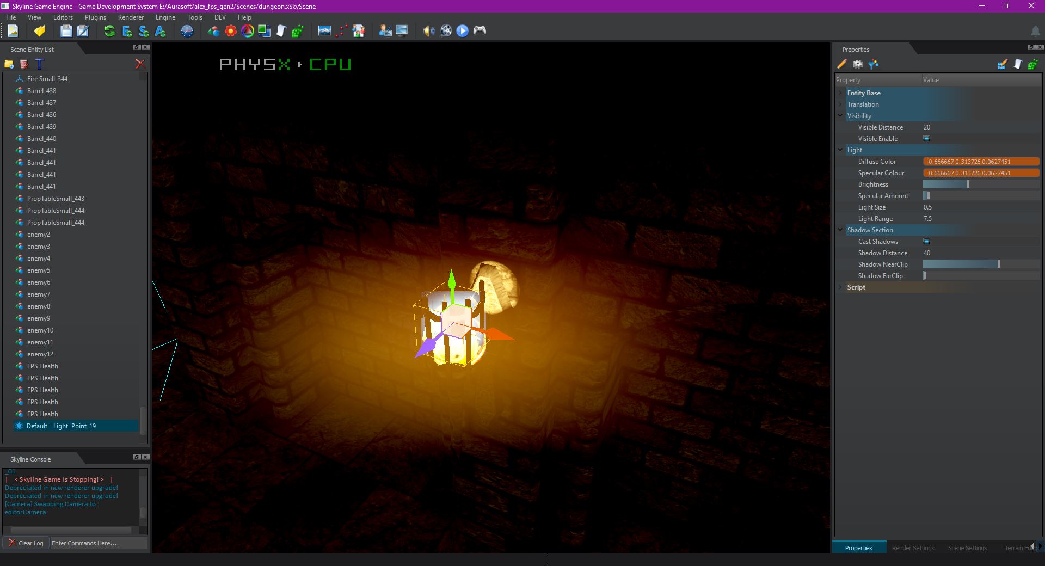
Task: Open the Editors menu
Action: [x=63, y=17]
